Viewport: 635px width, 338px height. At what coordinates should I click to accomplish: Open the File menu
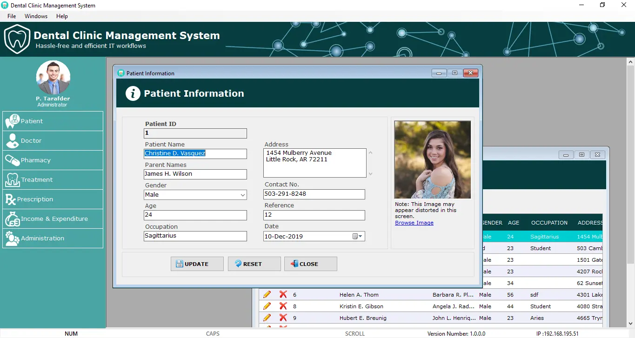pos(12,16)
